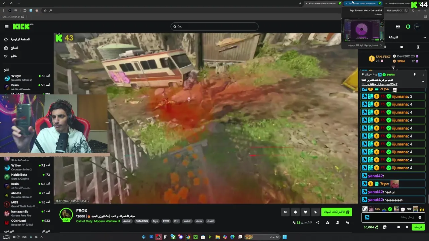The height and width of the screenshot is (241, 429).
Task: Click the ENG language indicator in taskbar
Action: tap(24, 237)
